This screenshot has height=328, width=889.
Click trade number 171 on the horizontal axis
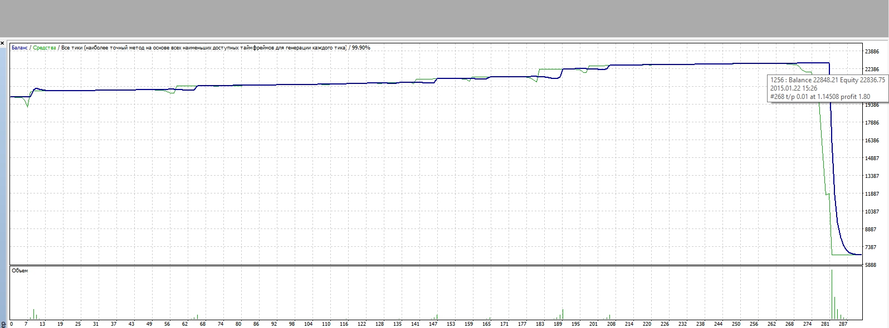click(x=504, y=324)
